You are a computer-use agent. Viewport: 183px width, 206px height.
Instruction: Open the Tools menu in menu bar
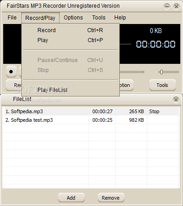click(x=99, y=18)
